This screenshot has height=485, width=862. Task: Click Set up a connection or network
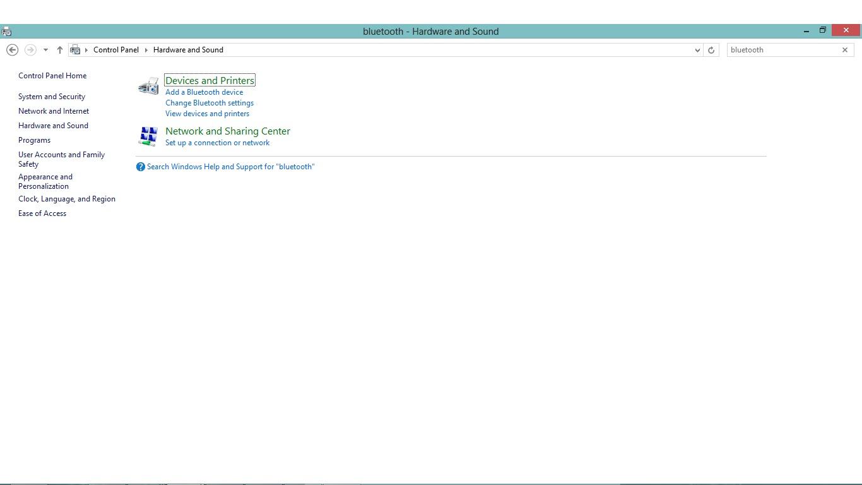click(x=217, y=143)
